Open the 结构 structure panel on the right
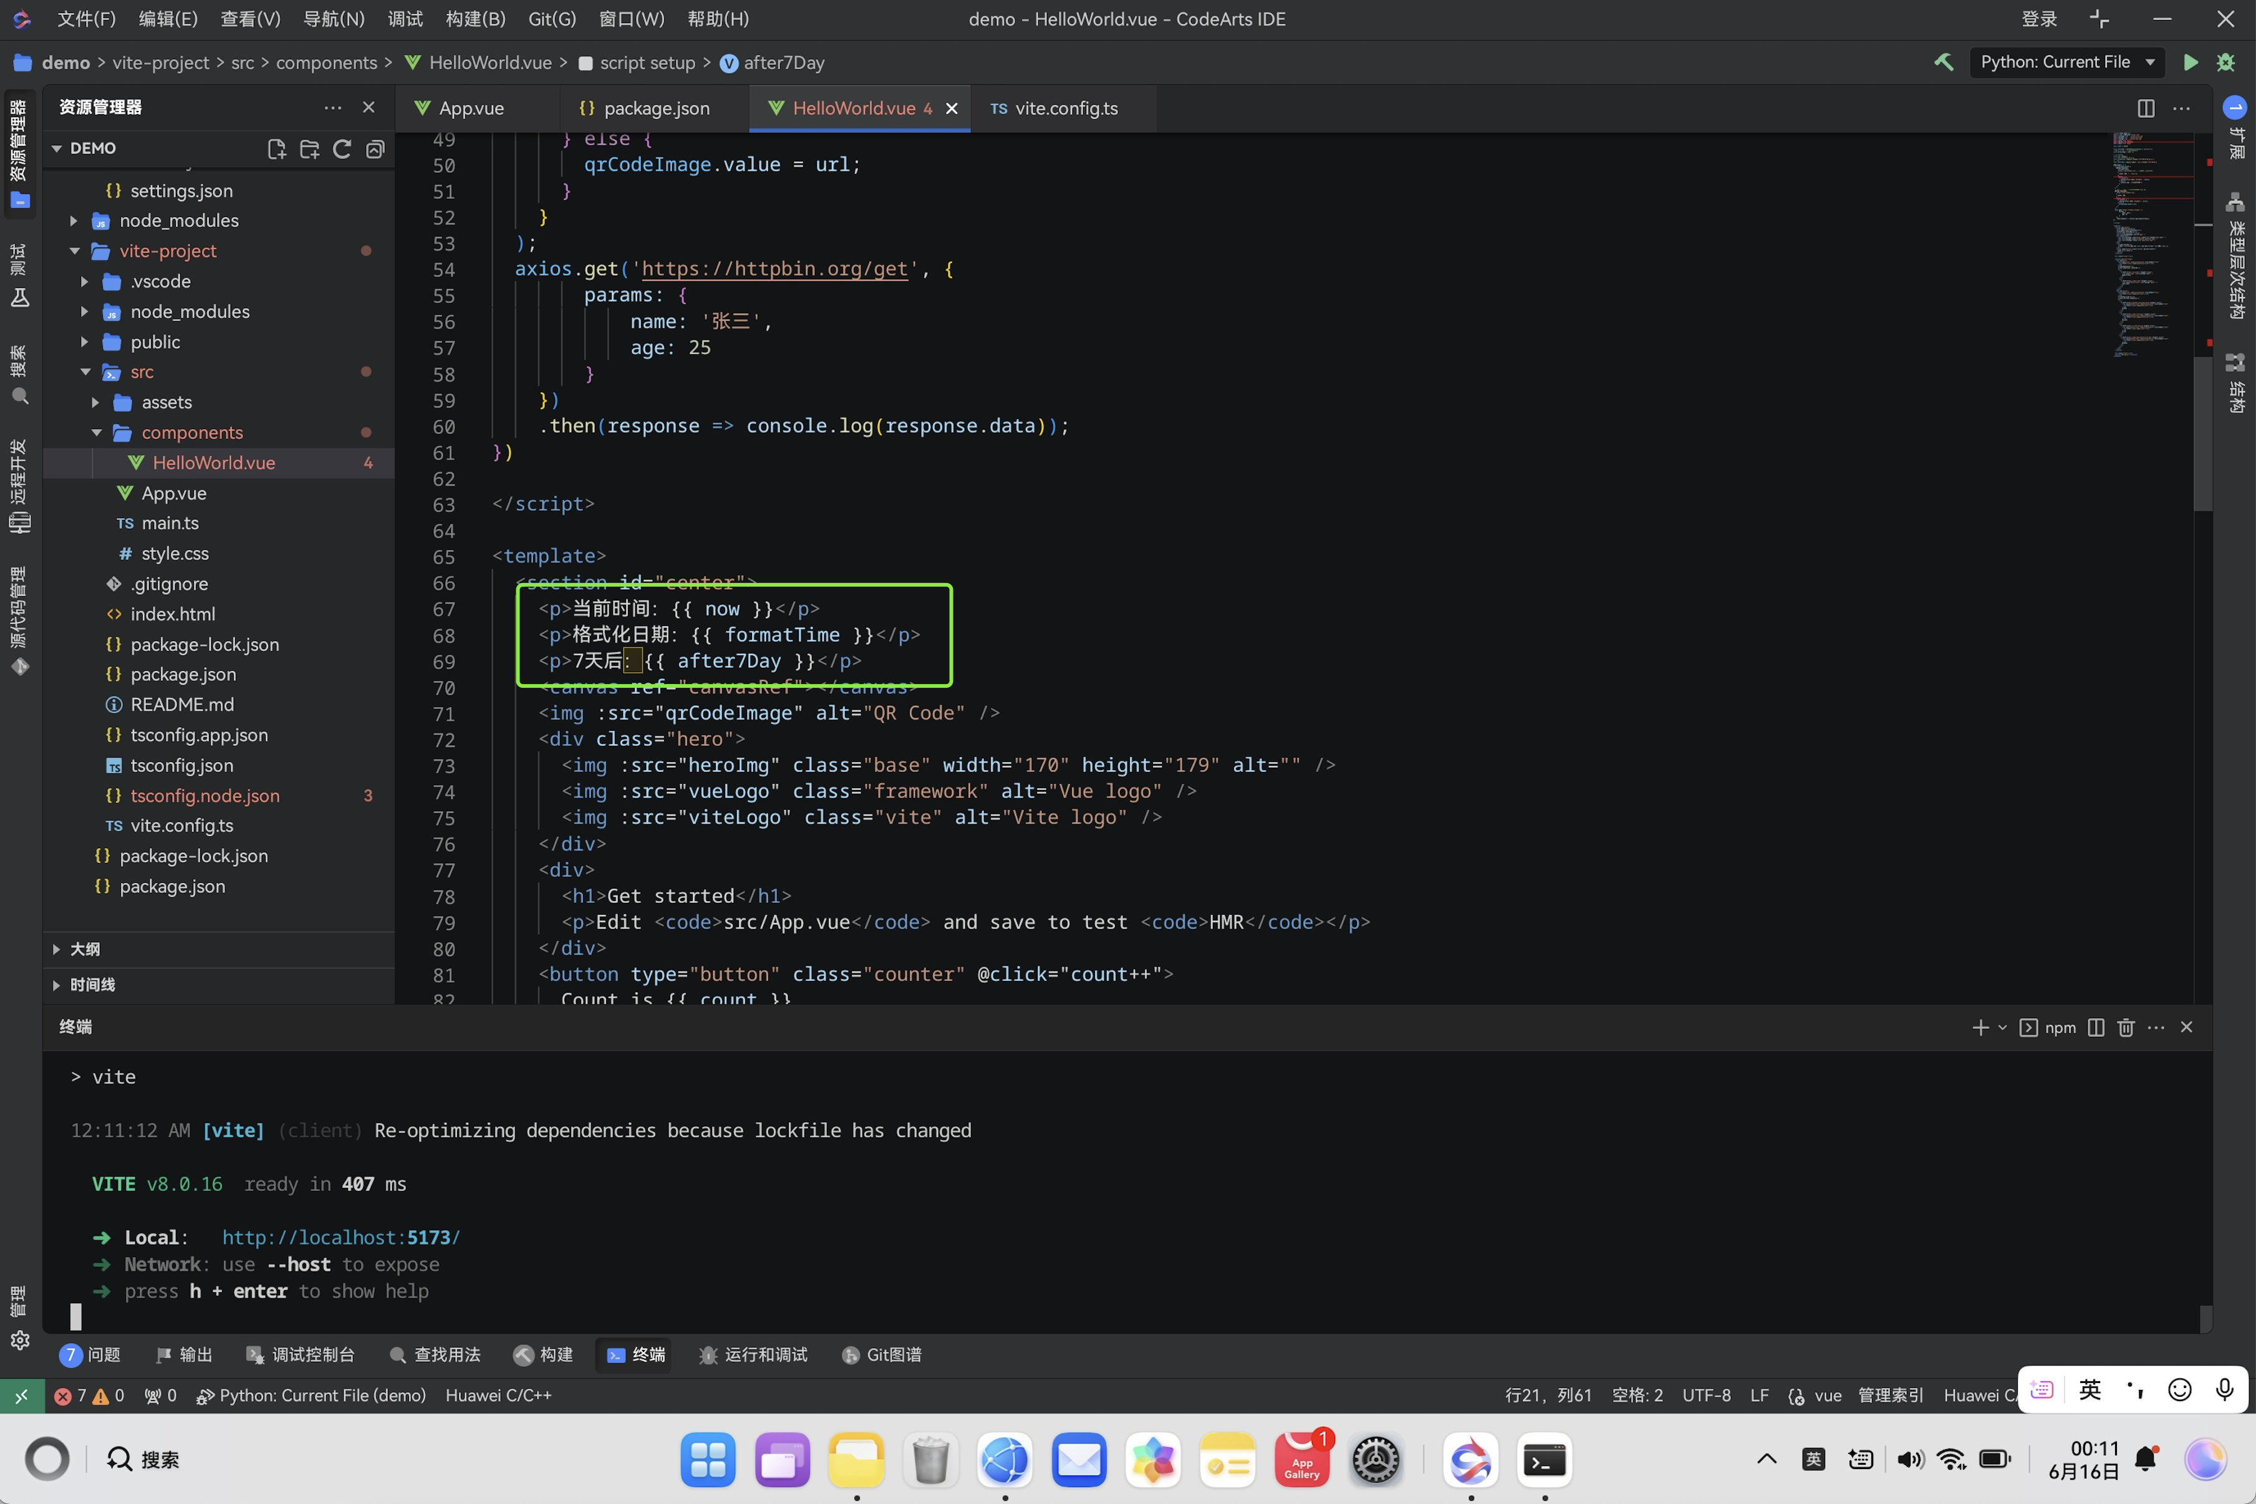This screenshot has width=2256, height=1504. pyautogui.click(x=2236, y=383)
